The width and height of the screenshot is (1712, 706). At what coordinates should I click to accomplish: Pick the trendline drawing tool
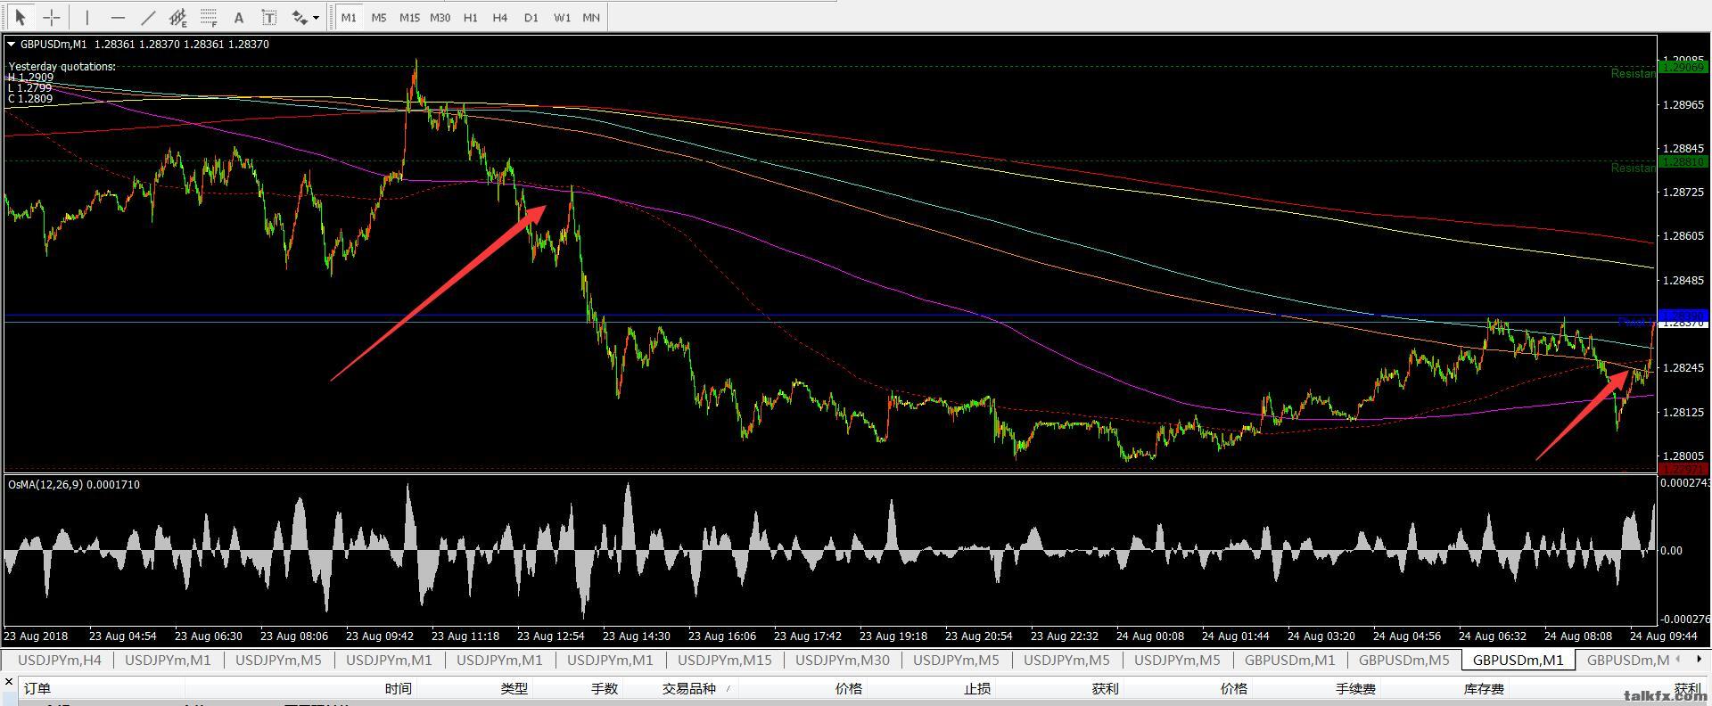[x=148, y=17]
